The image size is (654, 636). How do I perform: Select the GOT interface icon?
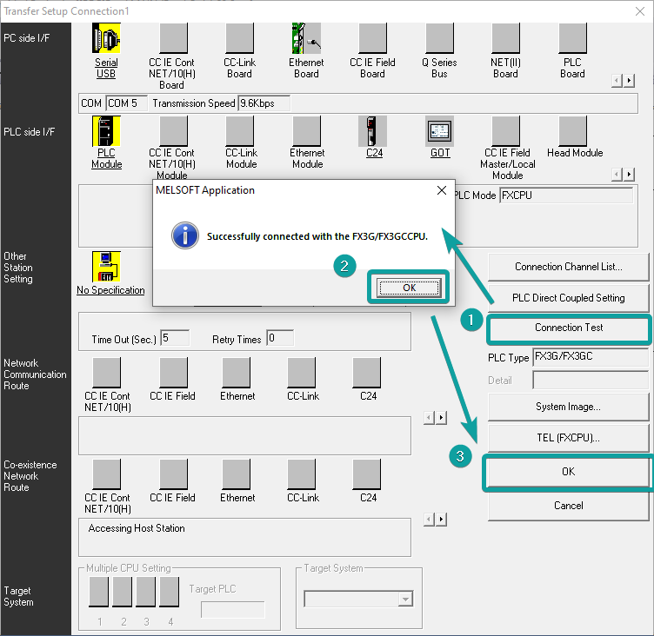[x=440, y=130]
